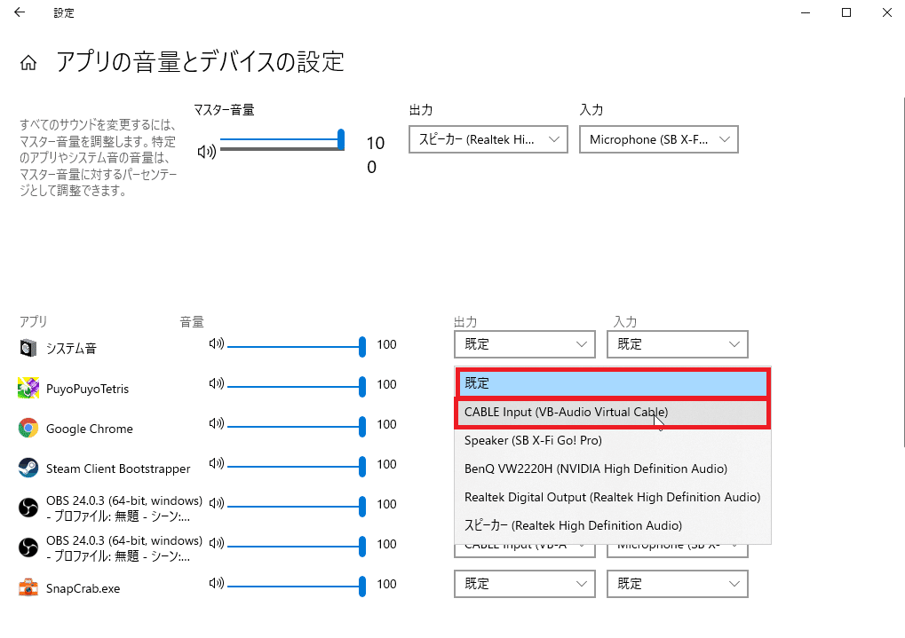Mute second OBS 24.0.3 speaker icon
The height and width of the screenshot is (638, 905).
tap(217, 543)
